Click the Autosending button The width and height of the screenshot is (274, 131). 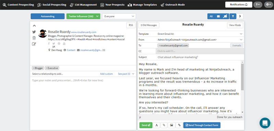[x=48, y=16]
